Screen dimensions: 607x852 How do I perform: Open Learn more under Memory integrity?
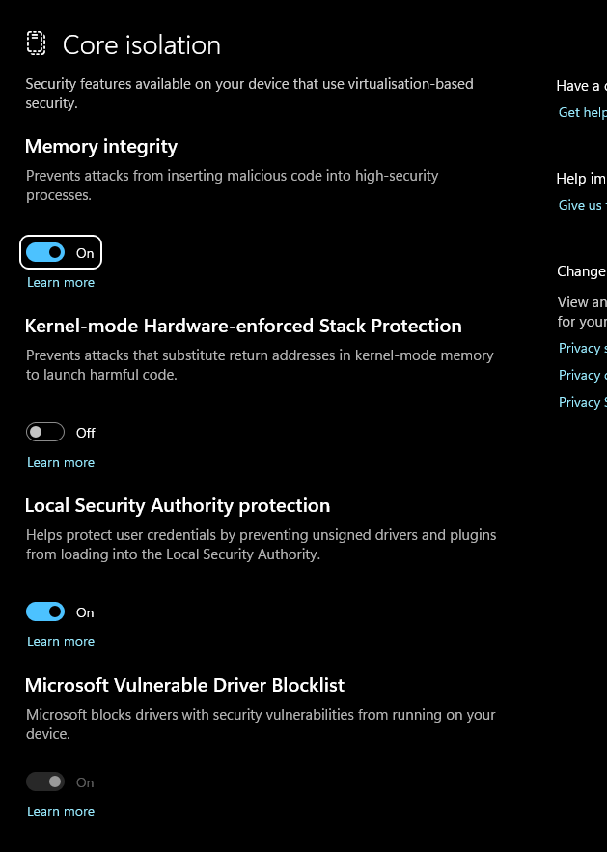[61, 283]
